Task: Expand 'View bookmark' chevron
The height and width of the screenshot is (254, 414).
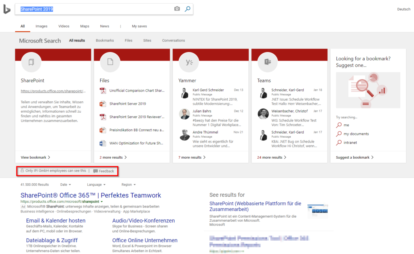Action: pos(49,157)
